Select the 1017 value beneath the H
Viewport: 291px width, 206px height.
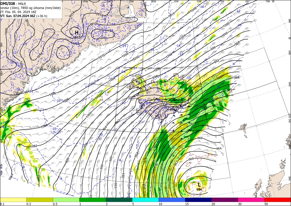pyautogui.click(x=77, y=37)
